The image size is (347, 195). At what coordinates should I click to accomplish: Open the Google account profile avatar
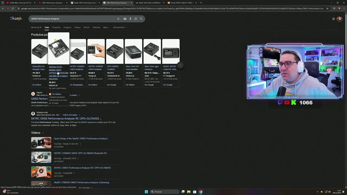(x=339, y=19)
